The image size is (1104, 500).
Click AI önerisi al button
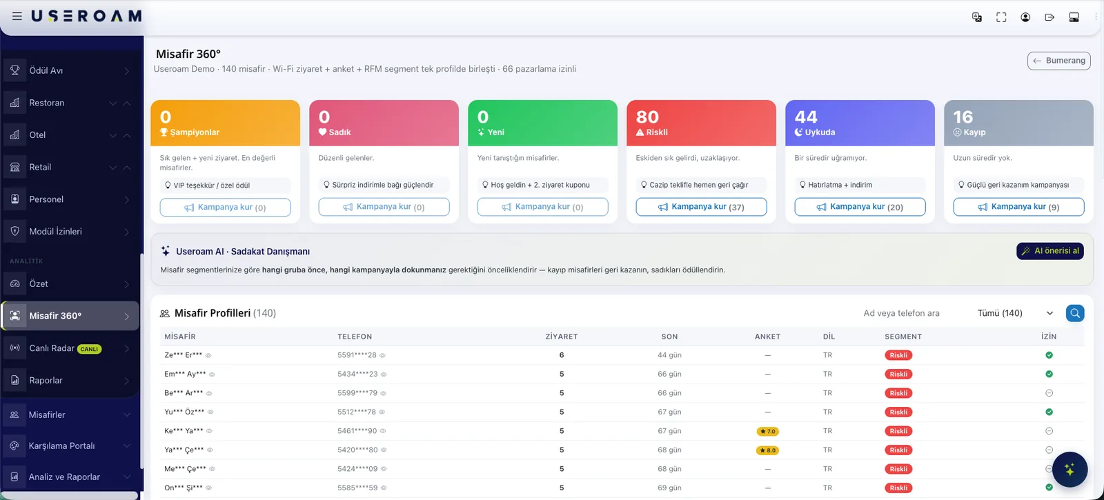[x=1050, y=251]
